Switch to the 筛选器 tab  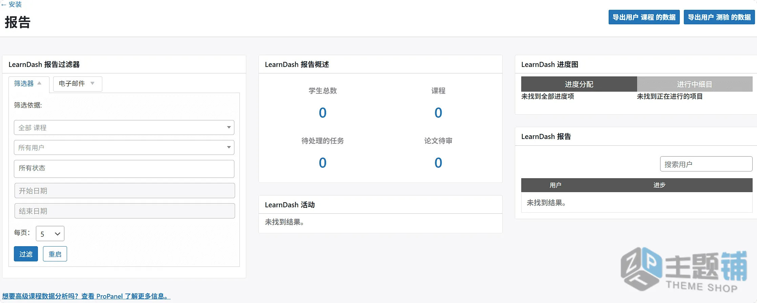point(28,84)
